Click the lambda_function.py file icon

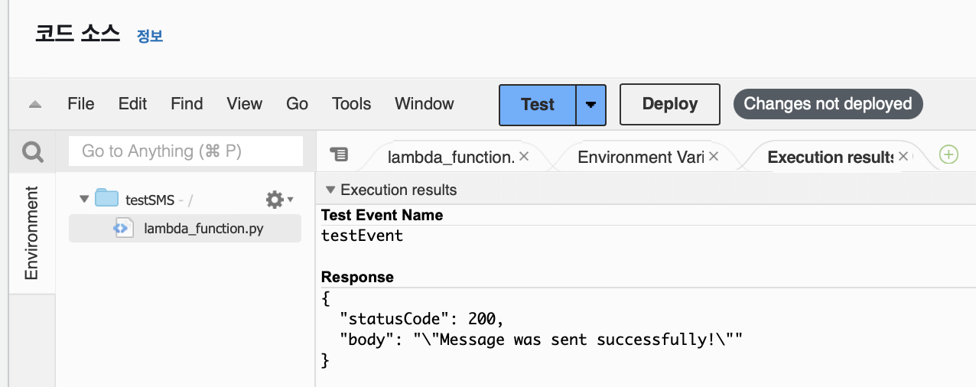[x=125, y=228]
